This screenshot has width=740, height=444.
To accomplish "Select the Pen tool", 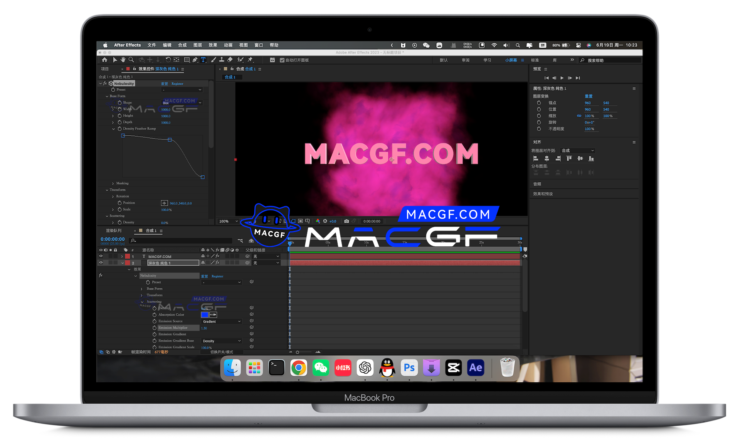I will [x=195, y=60].
